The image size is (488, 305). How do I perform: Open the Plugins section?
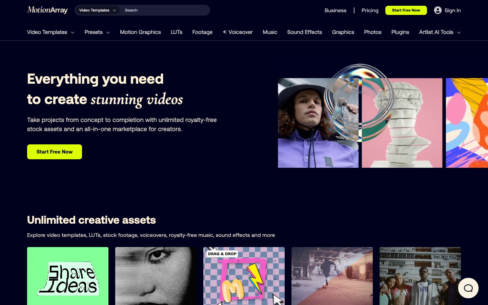pyautogui.click(x=400, y=32)
